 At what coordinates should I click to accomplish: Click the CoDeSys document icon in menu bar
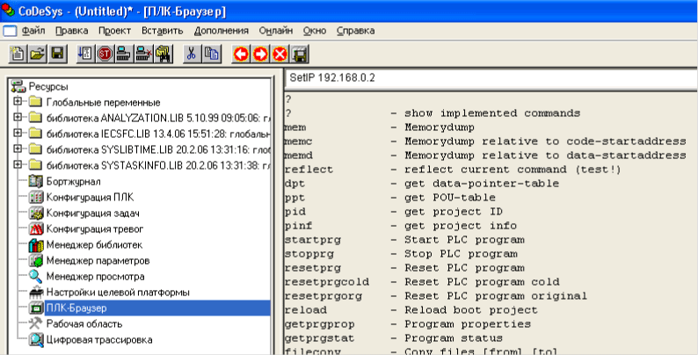tap(10, 31)
